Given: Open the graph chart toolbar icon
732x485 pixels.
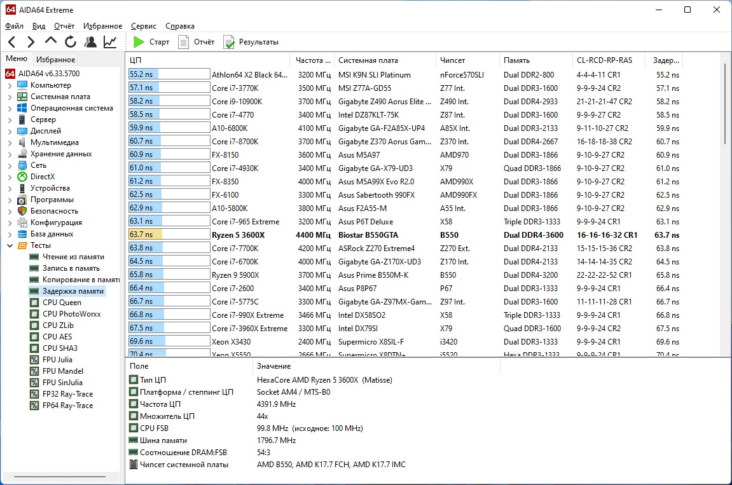Looking at the screenshot, I should pyautogui.click(x=110, y=42).
